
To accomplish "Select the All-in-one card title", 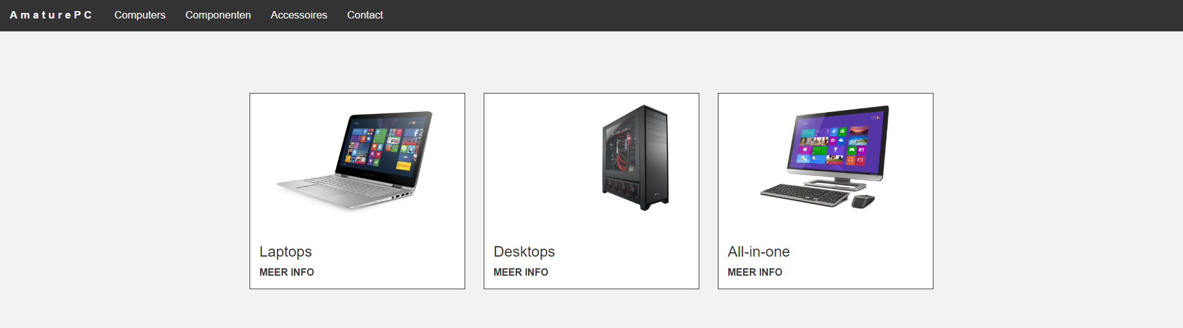I will pyautogui.click(x=758, y=252).
